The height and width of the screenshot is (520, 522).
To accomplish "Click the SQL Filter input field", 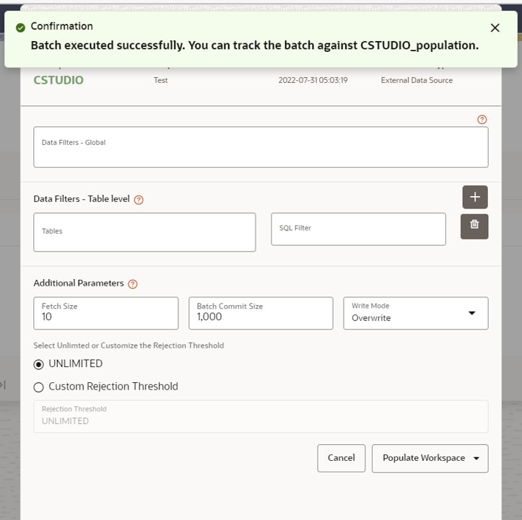I will pyautogui.click(x=358, y=229).
